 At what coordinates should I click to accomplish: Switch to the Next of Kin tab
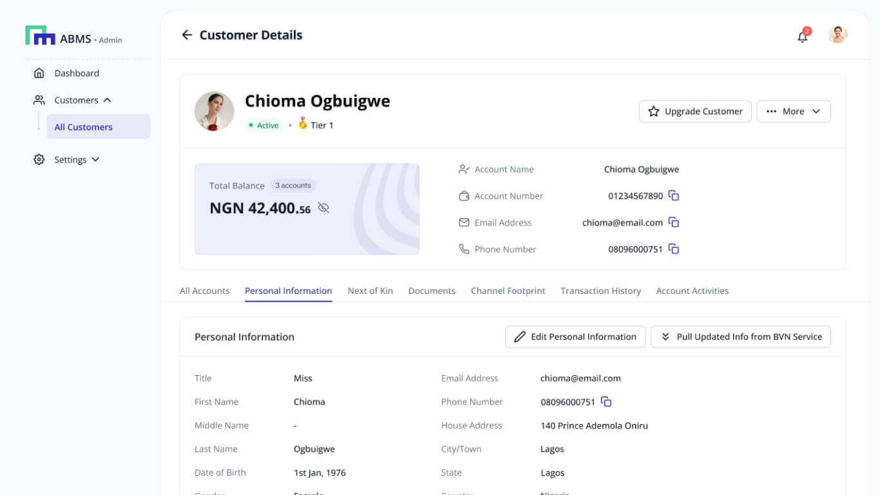pyautogui.click(x=370, y=291)
